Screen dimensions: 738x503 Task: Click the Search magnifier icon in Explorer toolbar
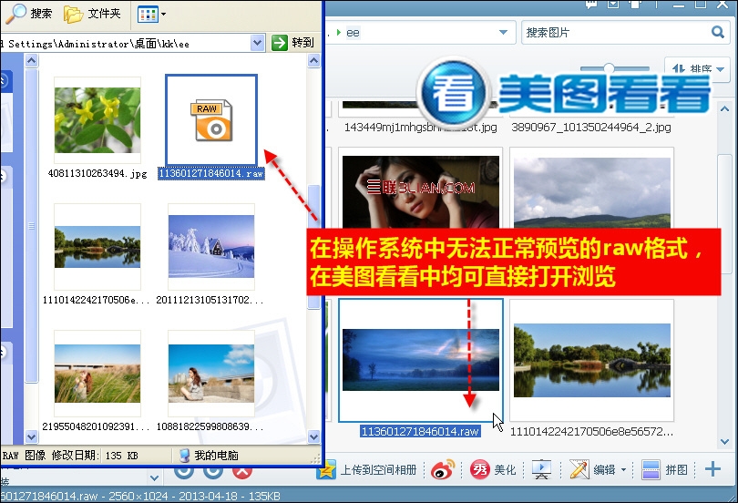coord(15,13)
